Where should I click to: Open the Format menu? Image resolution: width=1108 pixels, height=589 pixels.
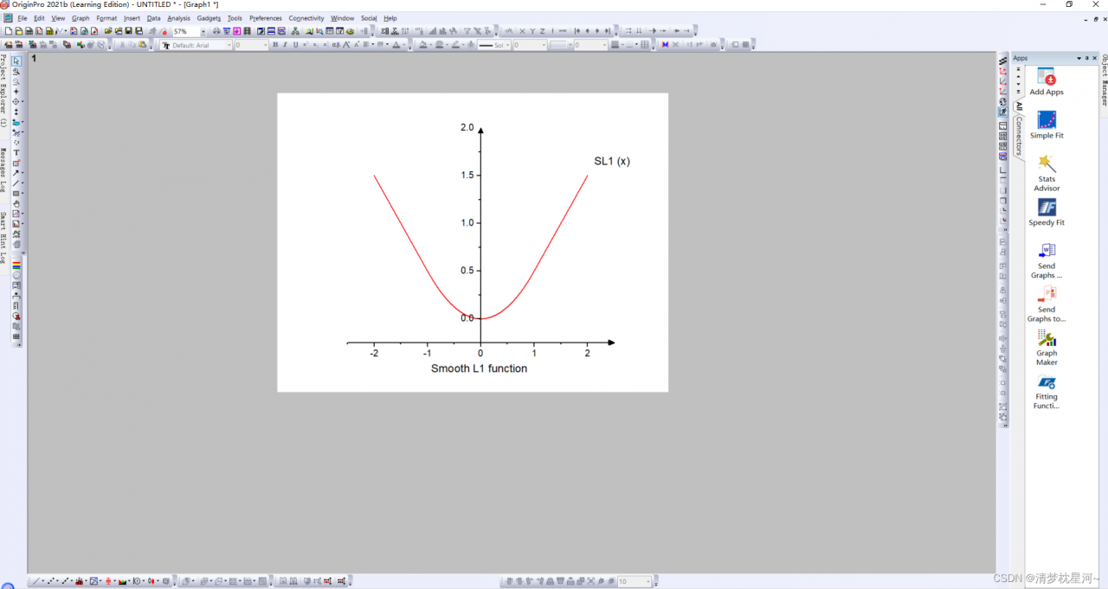106,18
